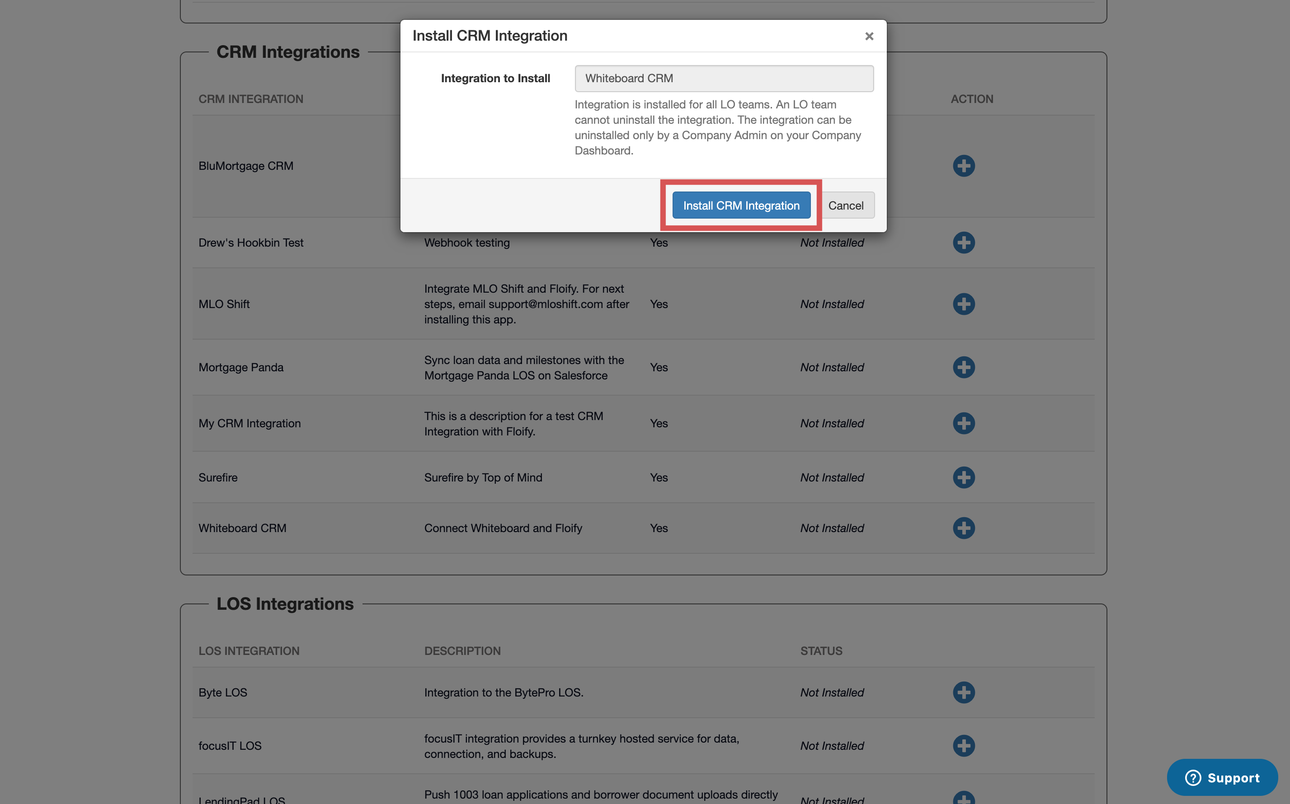
Task: Click the LOS Integrations section heading
Action: (285, 604)
